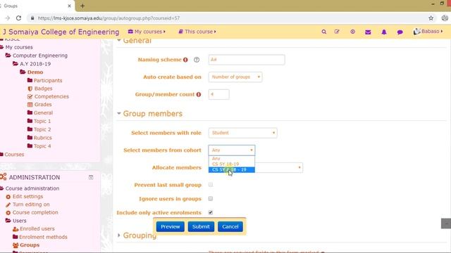Click the scroll-to-top button at right edge
This screenshot has height=253, width=451.
click(x=446, y=223)
